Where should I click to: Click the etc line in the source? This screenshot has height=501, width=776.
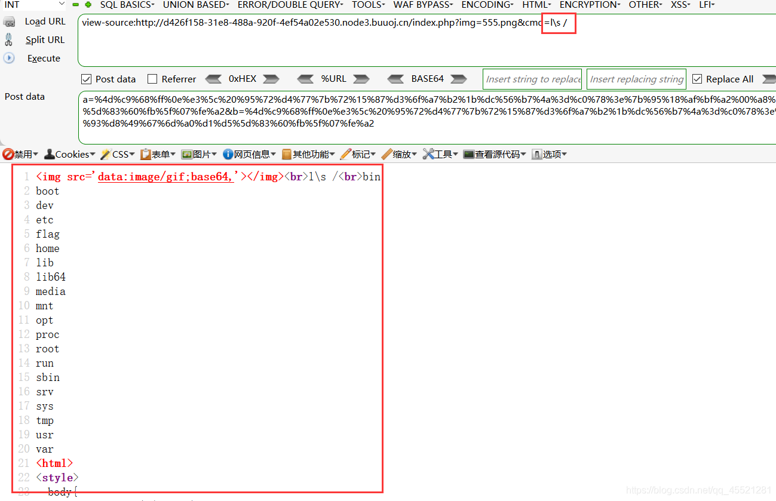coord(45,220)
